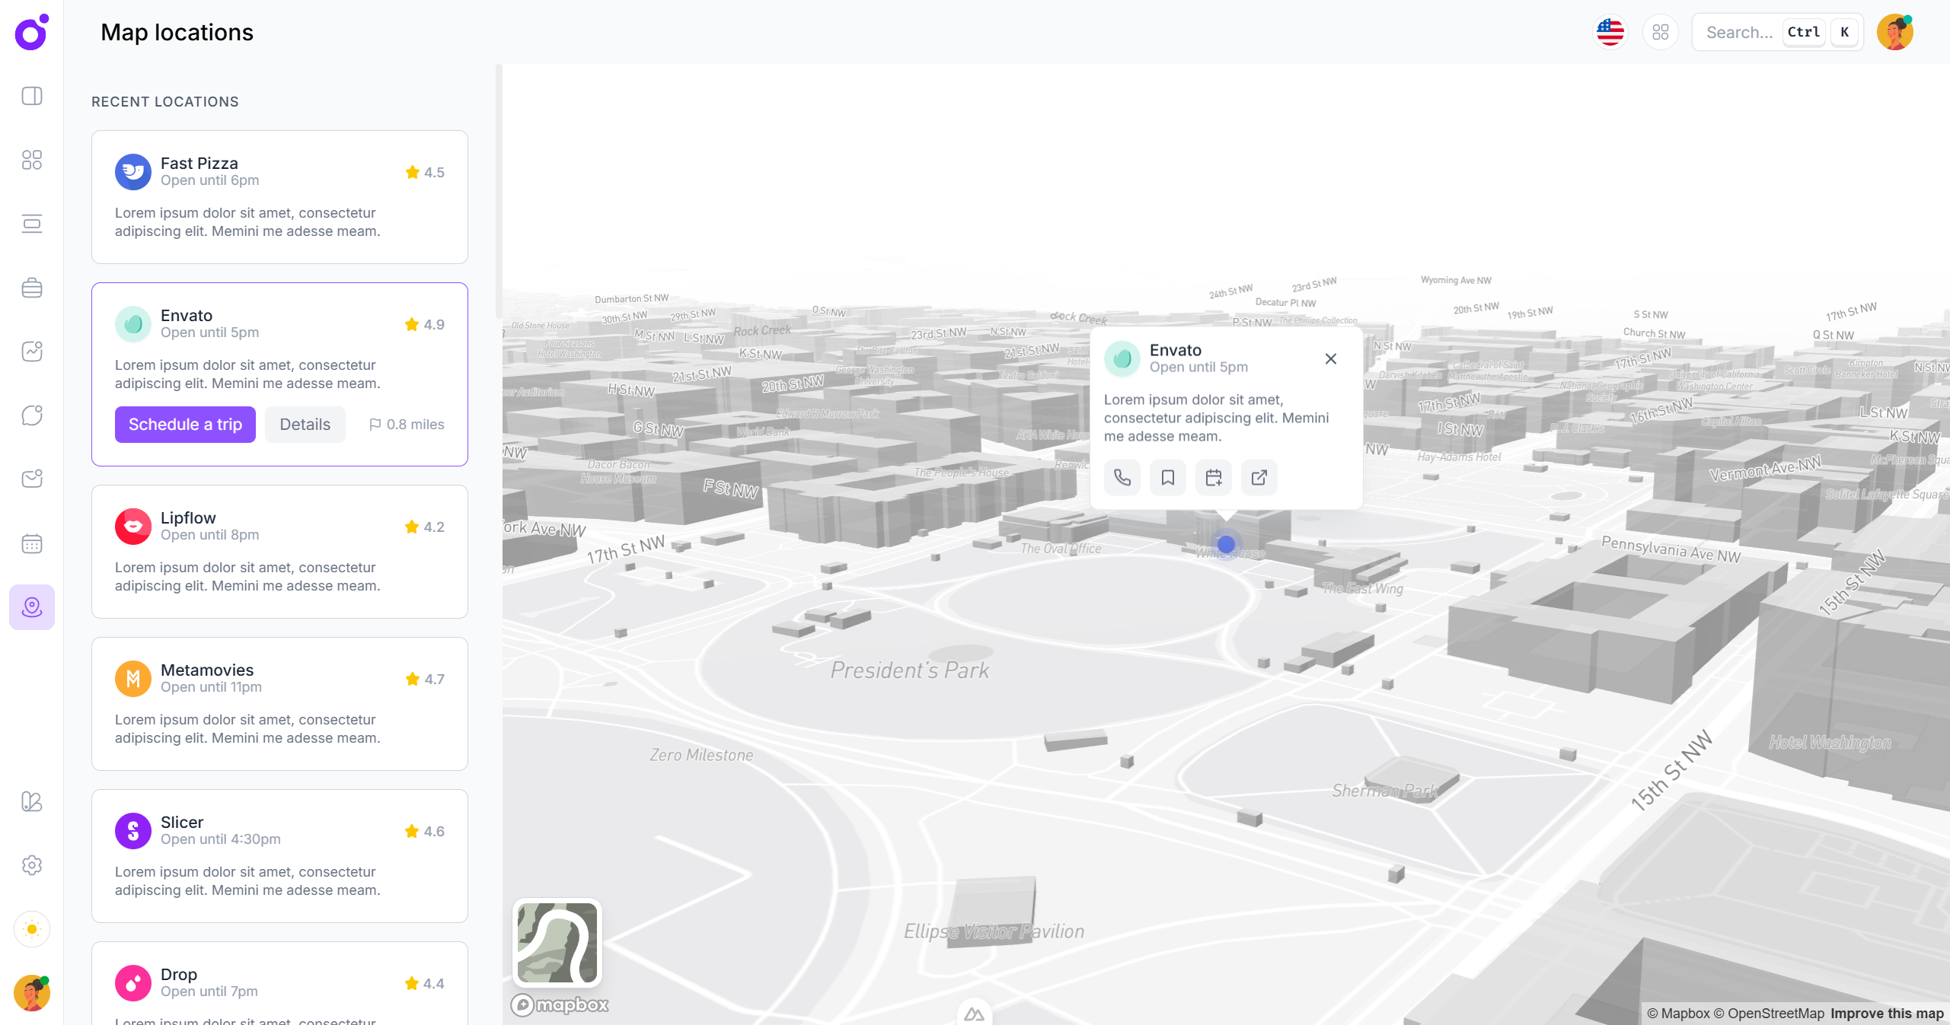This screenshot has width=1950, height=1025.
Task: Bookmark Envato in the map popup
Action: coord(1167,477)
